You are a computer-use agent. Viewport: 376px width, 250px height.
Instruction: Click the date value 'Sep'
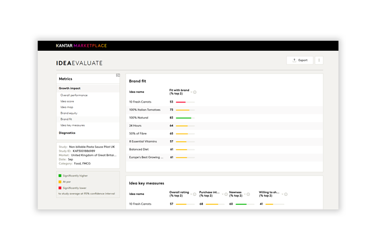pos(70,159)
